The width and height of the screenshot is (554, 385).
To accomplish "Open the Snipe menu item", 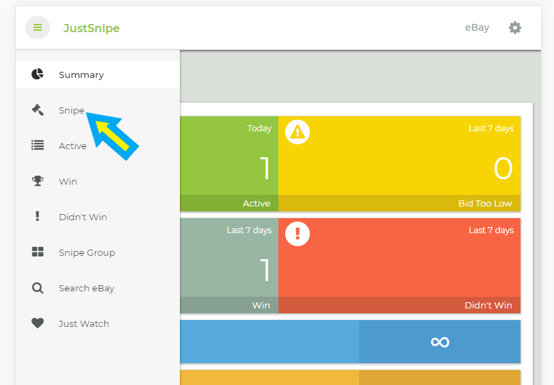I will pyautogui.click(x=71, y=110).
